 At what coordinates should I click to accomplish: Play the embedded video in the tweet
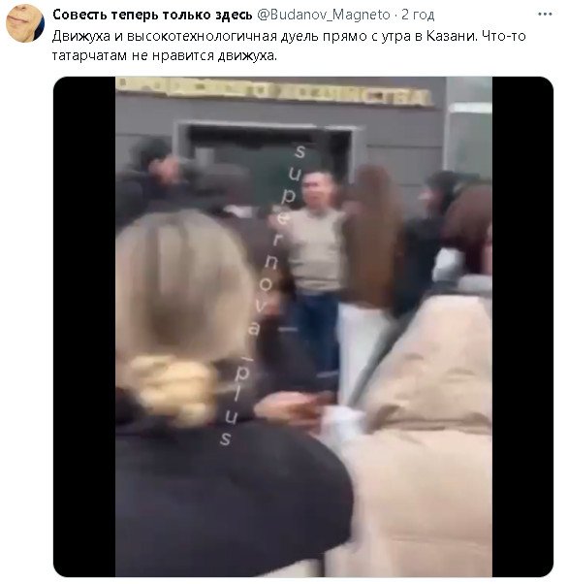(x=303, y=327)
